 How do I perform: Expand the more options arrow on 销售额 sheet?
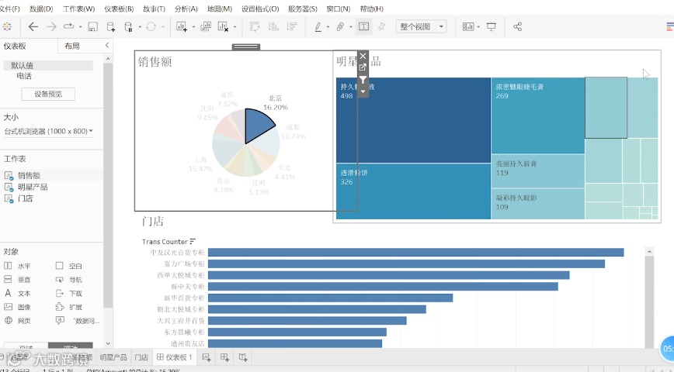pyautogui.click(x=363, y=91)
